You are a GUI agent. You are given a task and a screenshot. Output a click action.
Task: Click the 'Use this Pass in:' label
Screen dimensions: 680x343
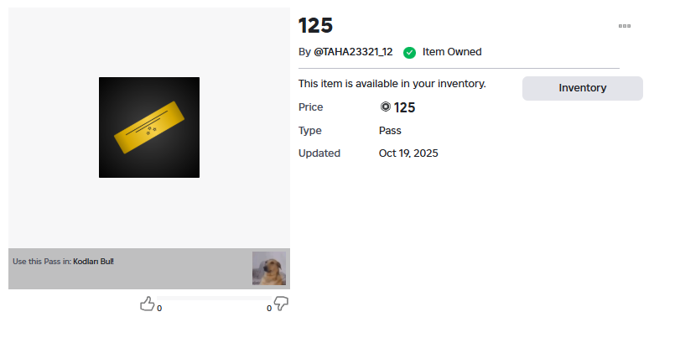click(x=42, y=262)
